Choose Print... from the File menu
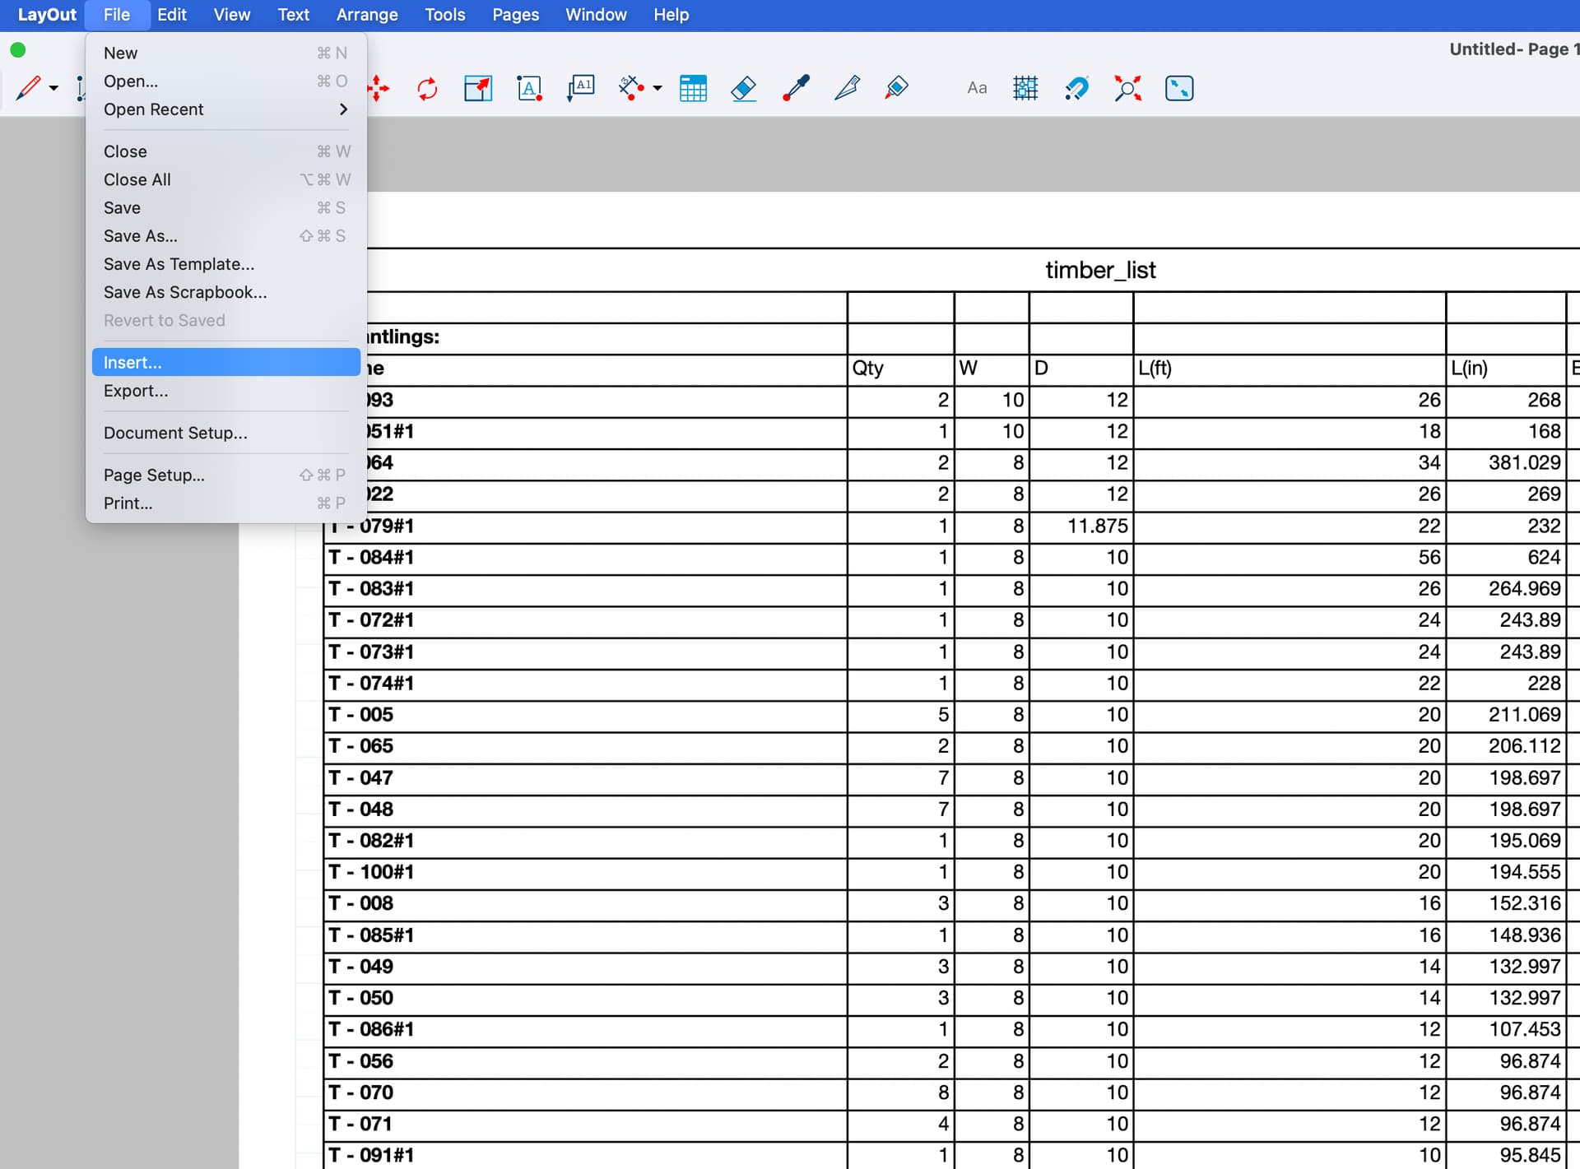 225,503
